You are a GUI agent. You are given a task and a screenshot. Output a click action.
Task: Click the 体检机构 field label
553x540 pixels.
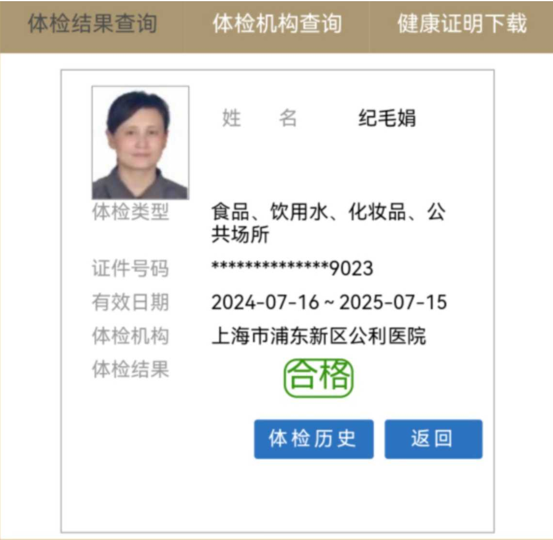click(x=131, y=335)
